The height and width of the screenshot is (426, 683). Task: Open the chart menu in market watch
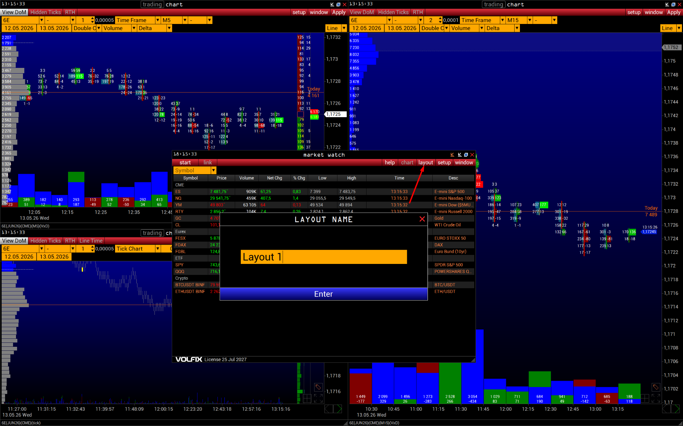point(407,162)
